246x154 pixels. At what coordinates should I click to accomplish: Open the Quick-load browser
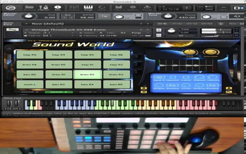(x=102, y=8)
